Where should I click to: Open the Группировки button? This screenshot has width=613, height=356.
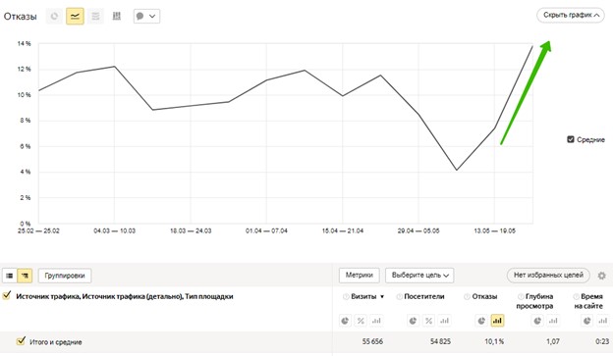65,276
